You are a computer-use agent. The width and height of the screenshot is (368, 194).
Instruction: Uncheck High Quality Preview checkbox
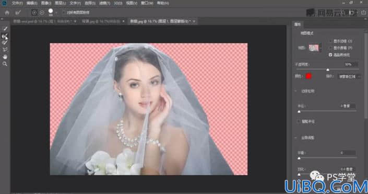330,55
